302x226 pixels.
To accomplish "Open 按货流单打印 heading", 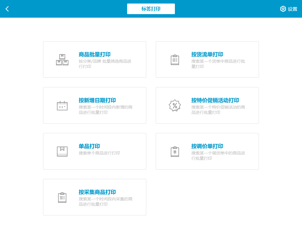I will [207, 54].
